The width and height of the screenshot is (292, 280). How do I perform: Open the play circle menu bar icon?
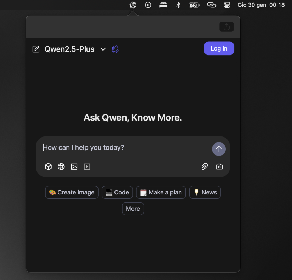click(x=148, y=5)
